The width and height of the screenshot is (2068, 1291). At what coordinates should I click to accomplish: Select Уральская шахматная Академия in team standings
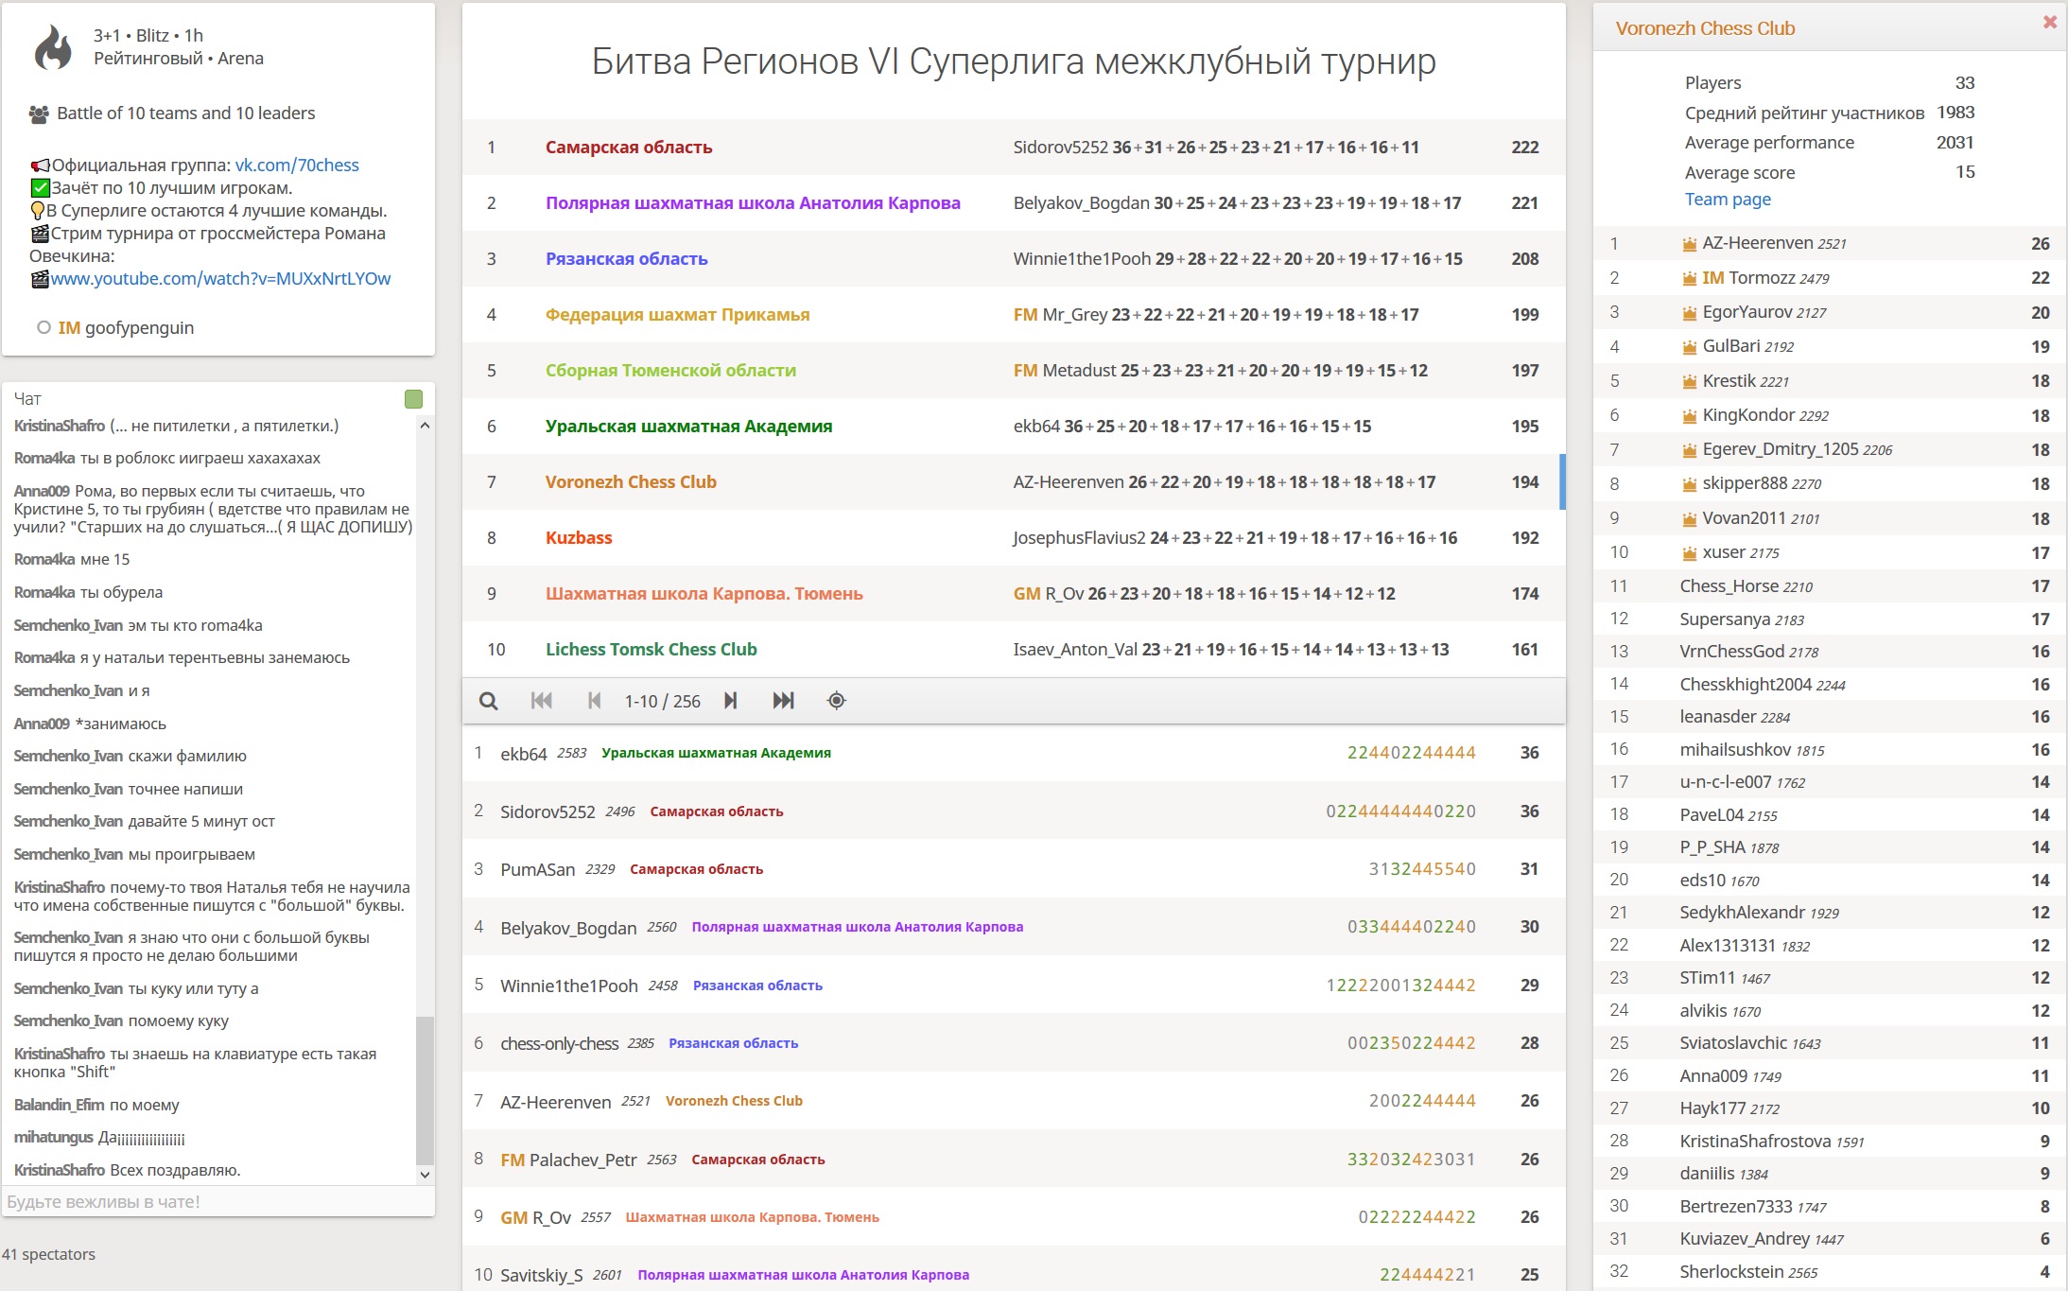click(1013, 427)
